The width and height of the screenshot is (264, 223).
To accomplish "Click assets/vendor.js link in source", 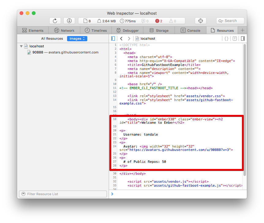I will coord(170,181).
